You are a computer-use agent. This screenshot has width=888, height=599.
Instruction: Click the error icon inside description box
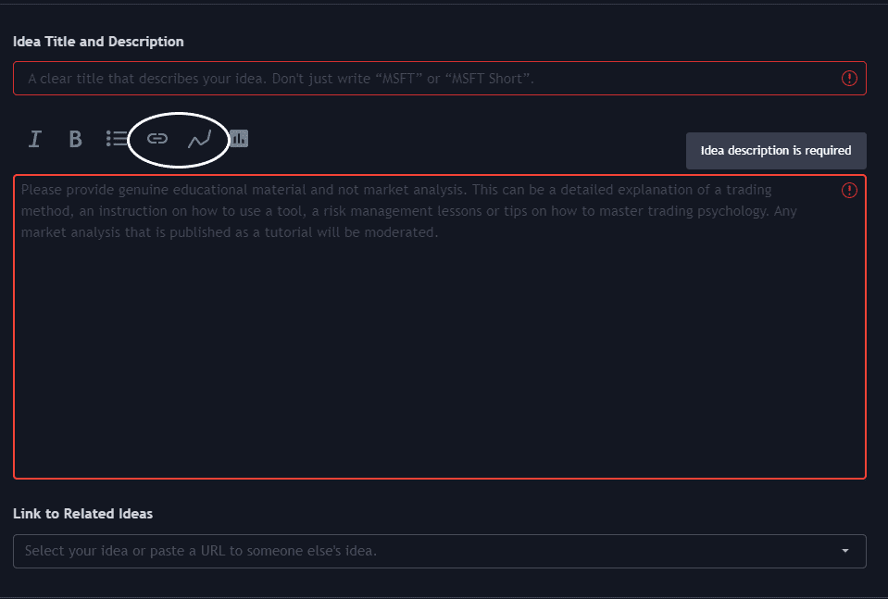(x=849, y=190)
